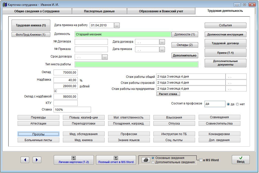Open date picker for Дата приема на работу

tap(117, 25)
